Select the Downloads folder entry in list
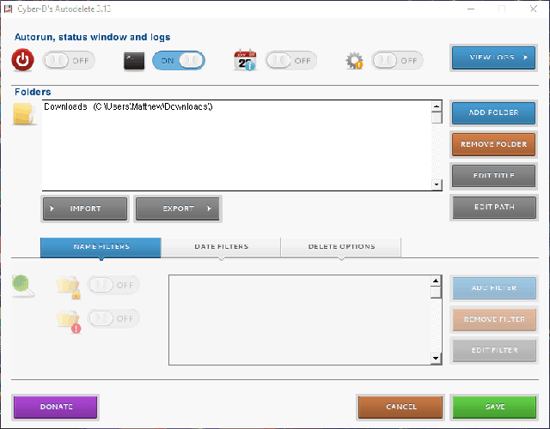 coord(128,106)
